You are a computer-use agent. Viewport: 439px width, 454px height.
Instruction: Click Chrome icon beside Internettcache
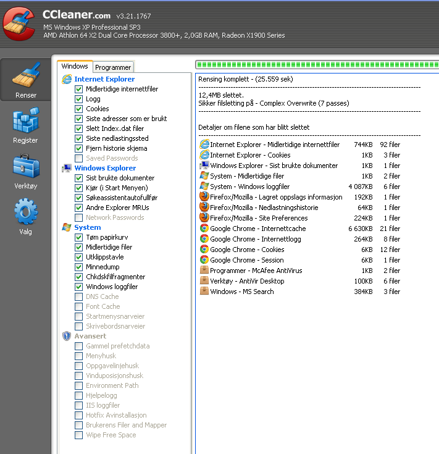[x=204, y=228]
